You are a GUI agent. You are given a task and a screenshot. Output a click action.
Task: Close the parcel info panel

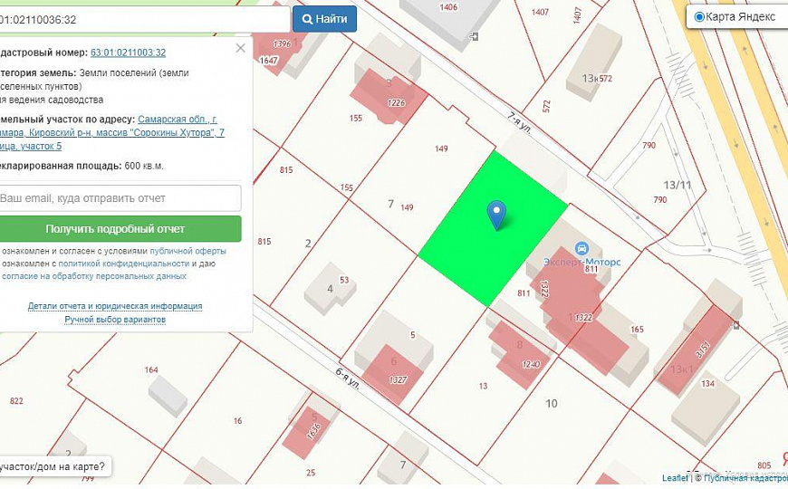pos(240,48)
